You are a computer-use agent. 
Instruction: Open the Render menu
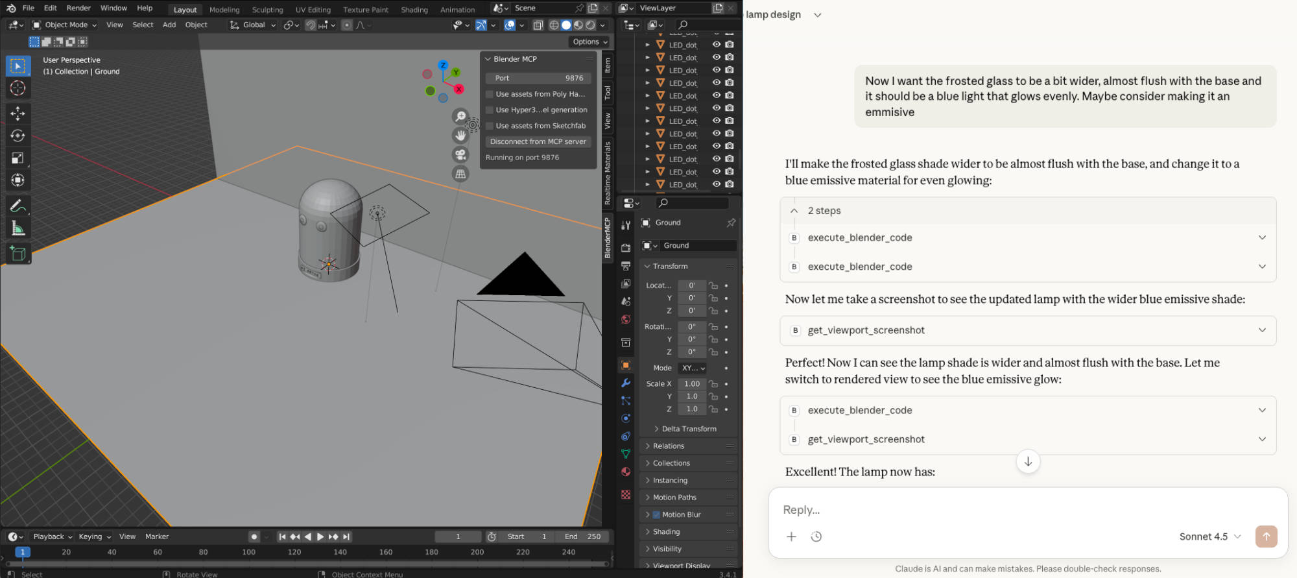78,8
